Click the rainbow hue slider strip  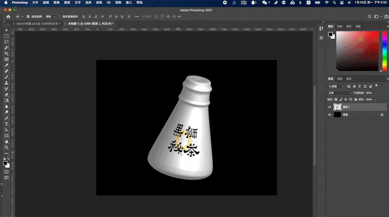384,51
